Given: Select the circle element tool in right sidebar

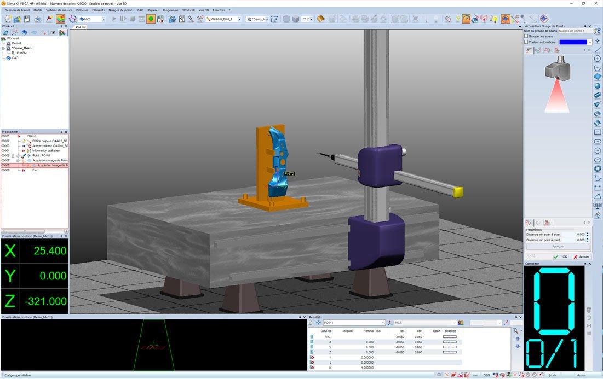Looking at the screenshot, I should 597,59.
